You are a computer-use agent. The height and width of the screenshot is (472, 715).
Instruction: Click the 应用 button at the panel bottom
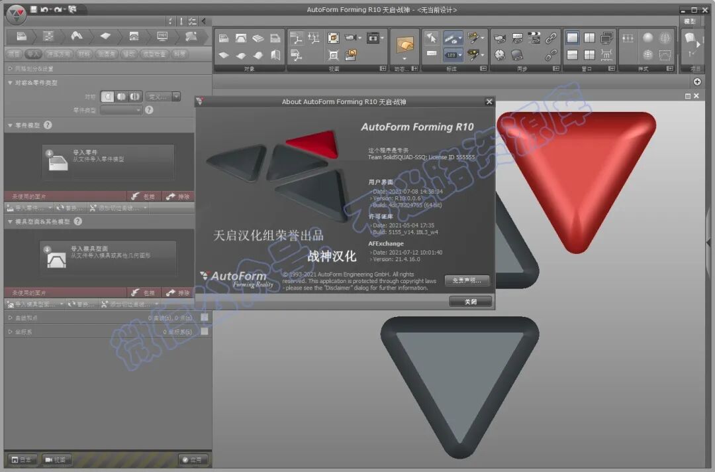point(193,459)
